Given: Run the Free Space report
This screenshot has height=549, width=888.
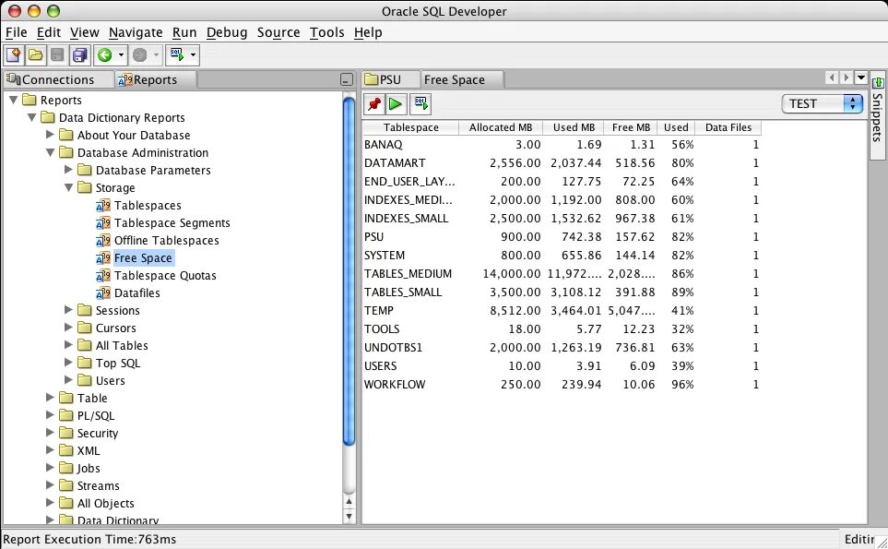Looking at the screenshot, I should click(x=145, y=257).
